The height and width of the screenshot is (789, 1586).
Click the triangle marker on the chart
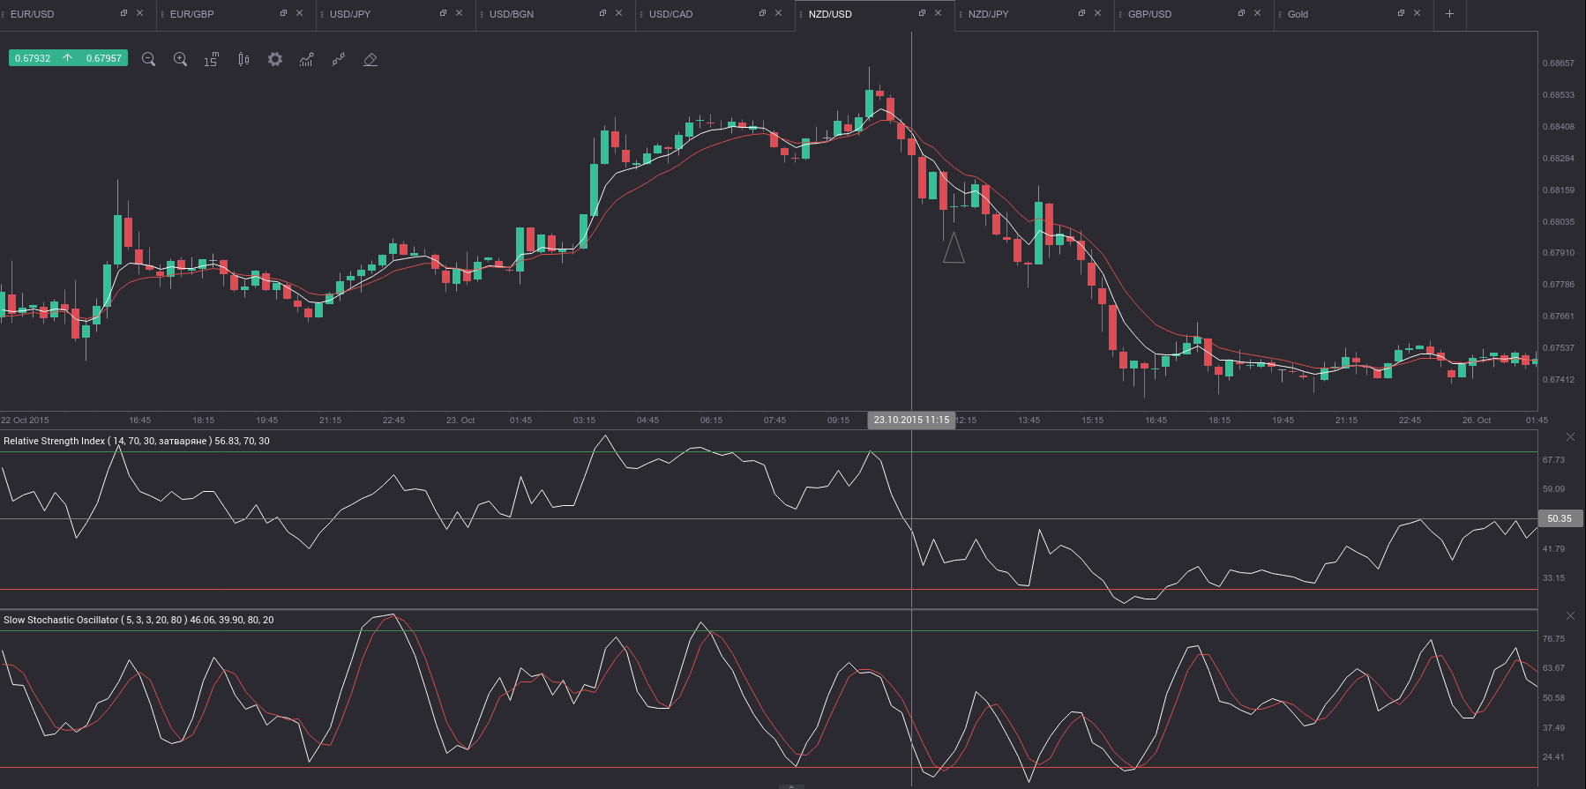click(x=954, y=248)
